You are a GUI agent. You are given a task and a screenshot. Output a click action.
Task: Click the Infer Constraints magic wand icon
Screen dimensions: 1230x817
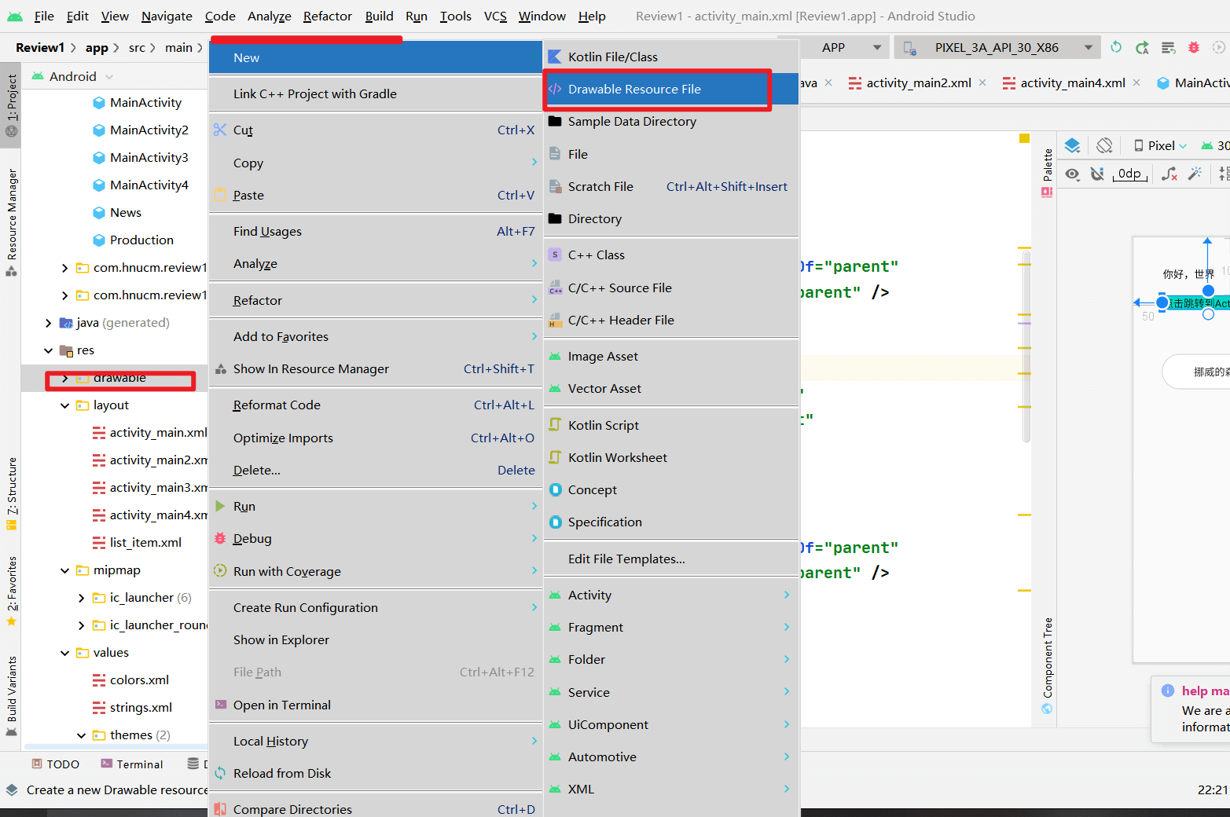click(1195, 174)
